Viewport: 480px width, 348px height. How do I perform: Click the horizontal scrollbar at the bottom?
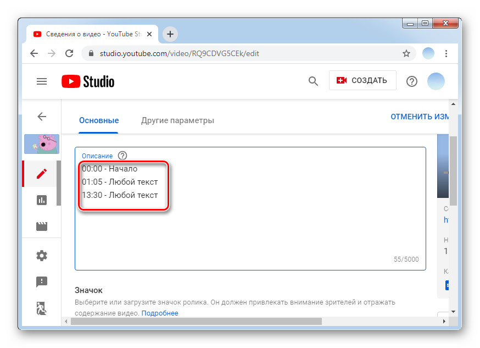[196, 321]
